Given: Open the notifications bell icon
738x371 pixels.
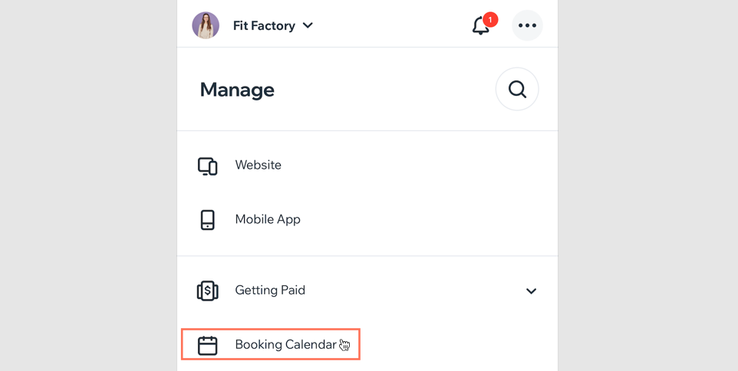Looking at the screenshot, I should [x=480, y=26].
